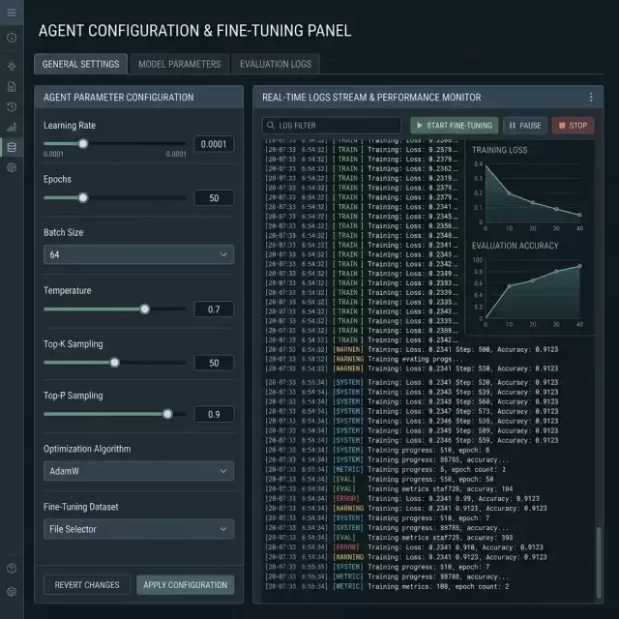
Task: Click the Learning Rate slider handle
Action: (83, 144)
